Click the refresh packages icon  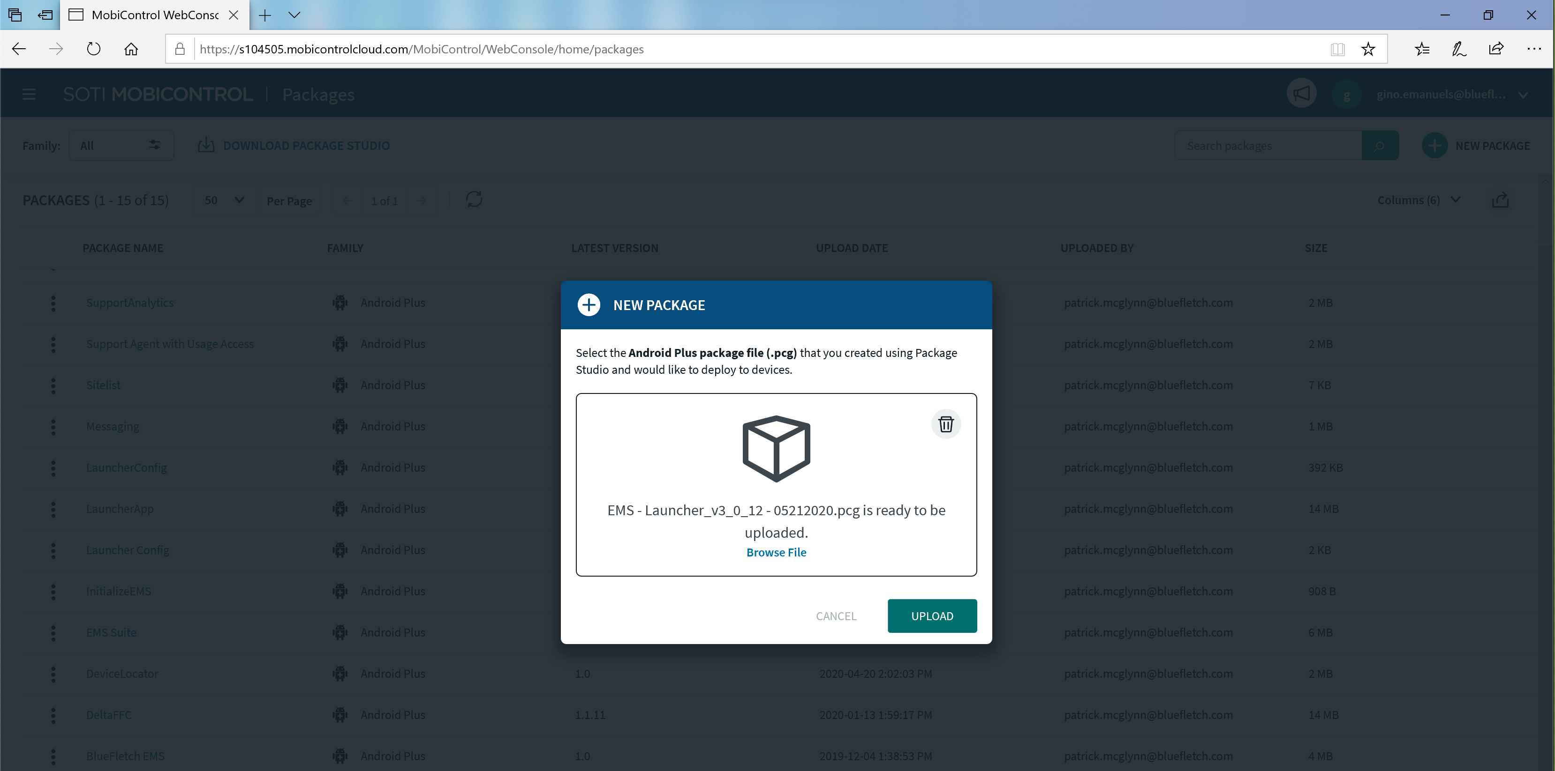click(x=474, y=200)
